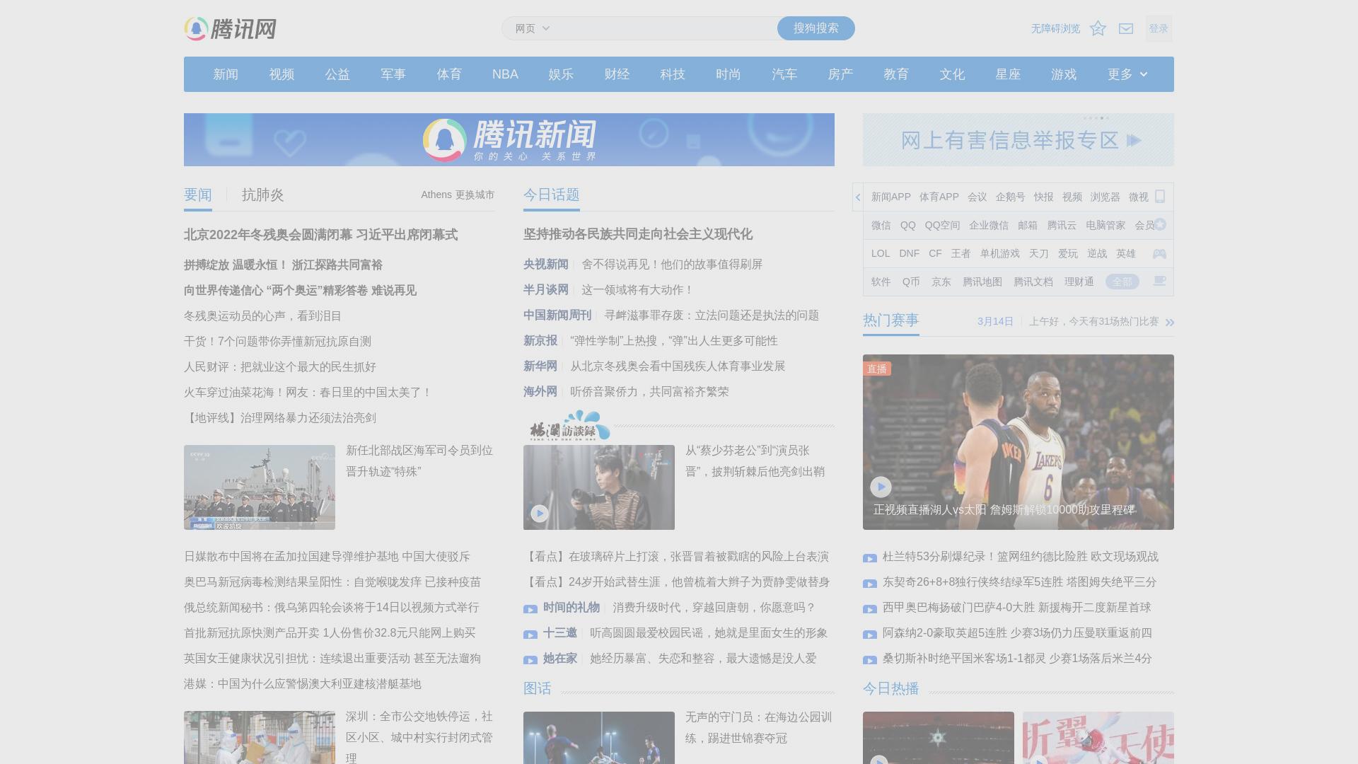Open the mail envelope icon

tap(1126, 28)
